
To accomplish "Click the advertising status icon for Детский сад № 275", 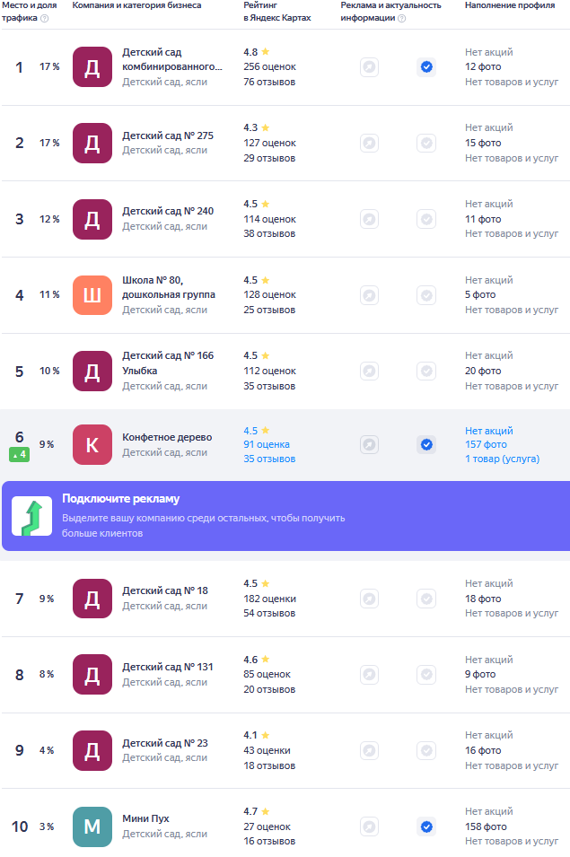I will (x=369, y=143).
